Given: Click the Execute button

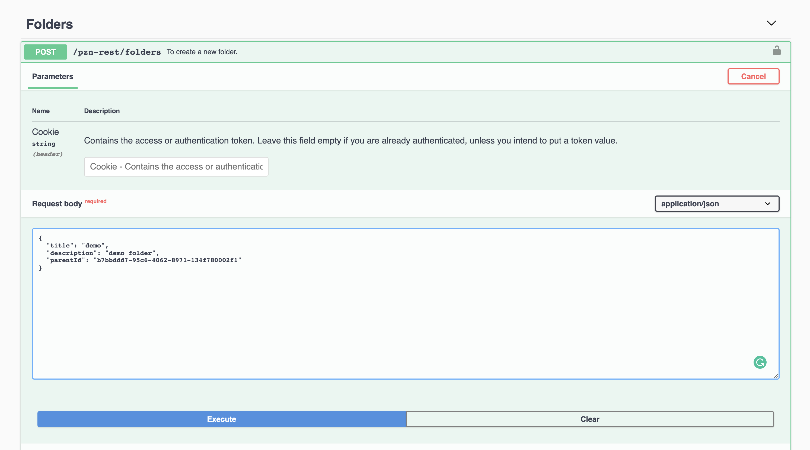Looking at the screenshot, I should point(222,419).
